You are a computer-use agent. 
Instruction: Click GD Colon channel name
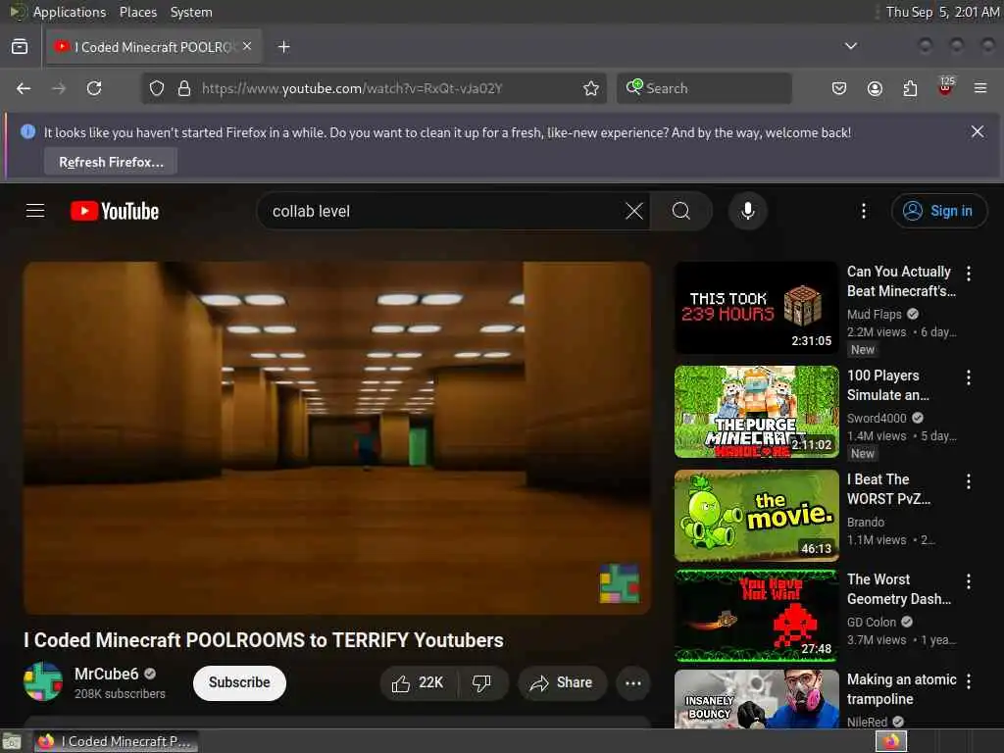tap(872, 622)
